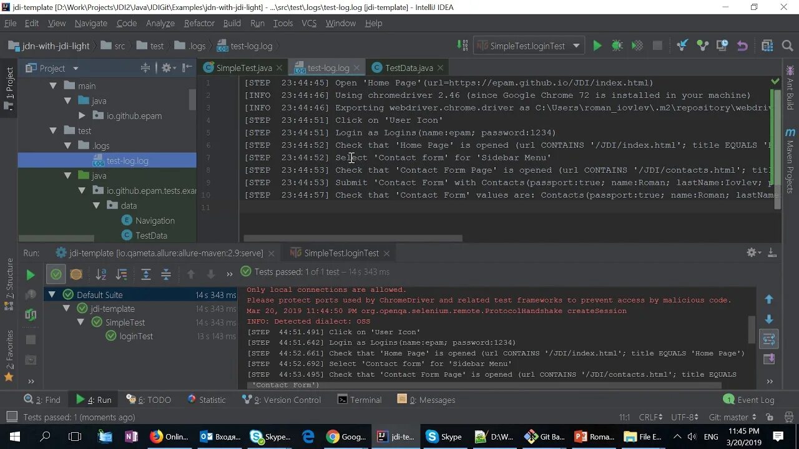The image size is (799, 449).
Task: Collapse the main folder in project tree
Action: coord(54,85)
